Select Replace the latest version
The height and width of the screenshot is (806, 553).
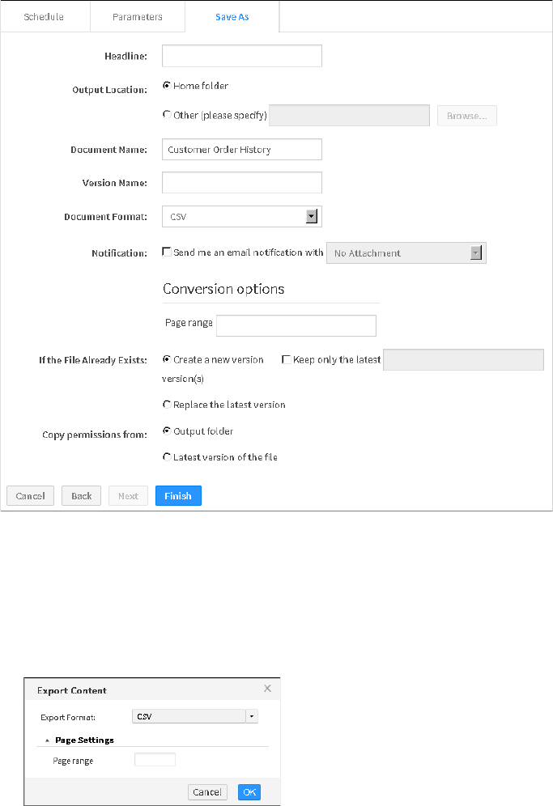(167, 405)
